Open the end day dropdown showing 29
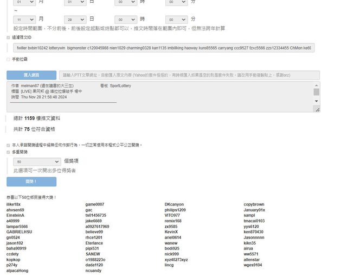 click(x=75, y=19)
